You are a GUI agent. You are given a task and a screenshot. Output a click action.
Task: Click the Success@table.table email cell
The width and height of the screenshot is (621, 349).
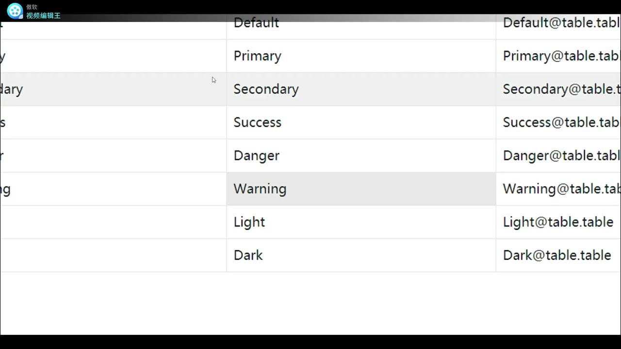[558, 123]
